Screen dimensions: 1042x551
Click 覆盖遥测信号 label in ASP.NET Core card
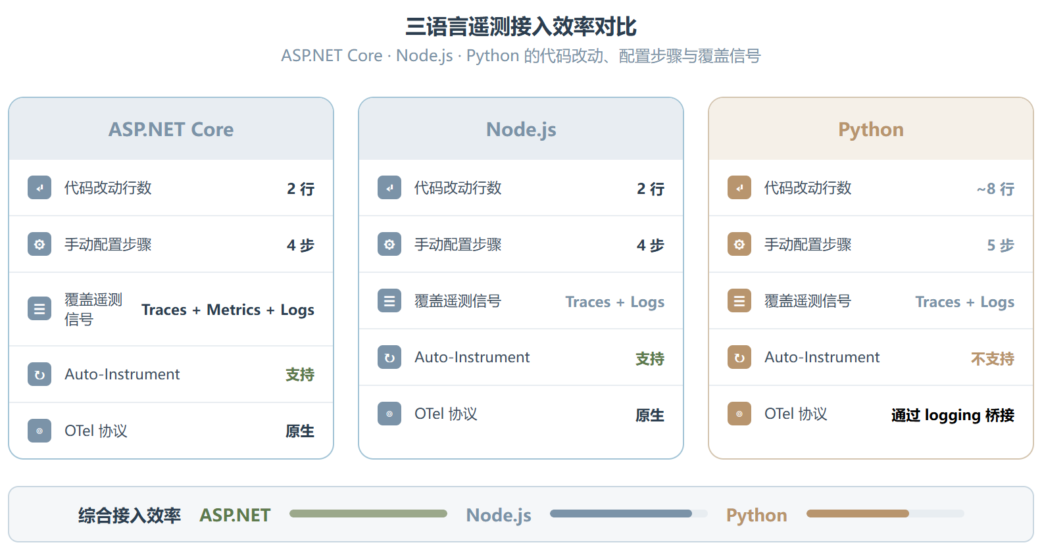(x=93, y=309)
